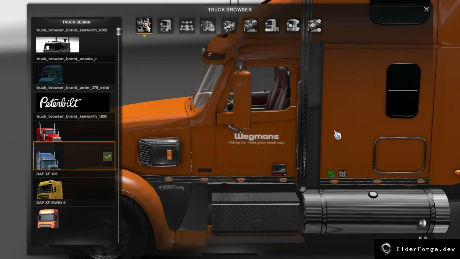Viewport: 460px width, 259px height.
Task: Click the dropdown arrow under truck design icon
Action: coord(144,36)
